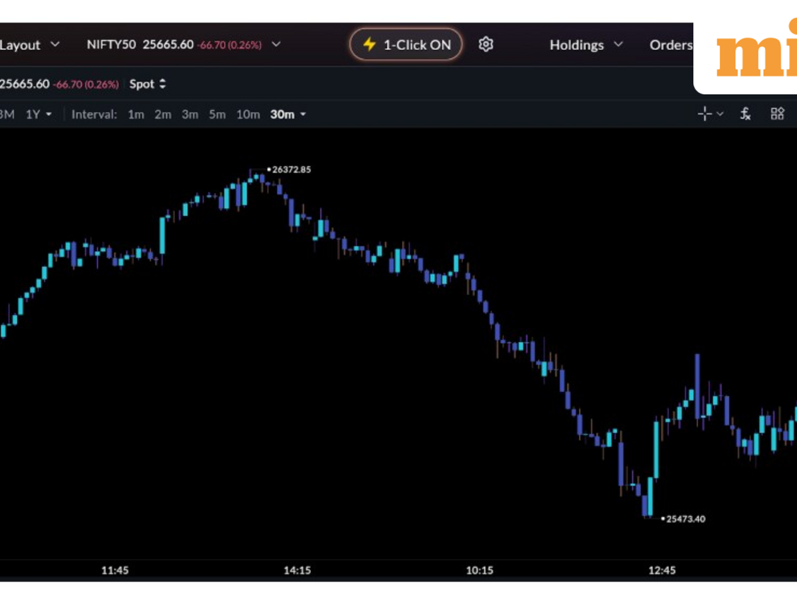797x598 pixels.
Task: Open the fx indicators menu
Action: click(x=745, y=114)
